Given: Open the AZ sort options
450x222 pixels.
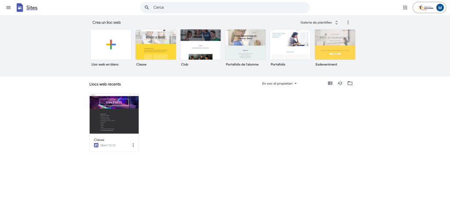Looking at the screenshot, I should pyautogui.click(x=340, y=83).
